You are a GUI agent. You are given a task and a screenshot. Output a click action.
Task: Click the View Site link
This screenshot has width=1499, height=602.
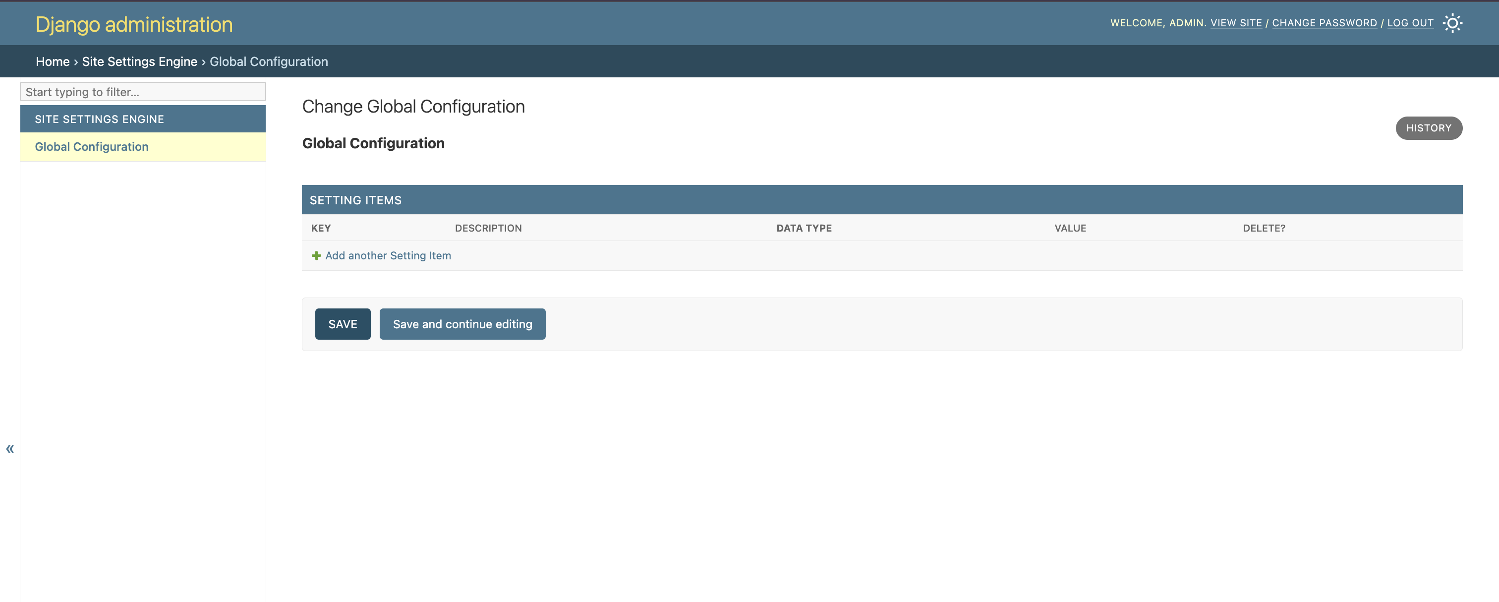[x=1236, y=23]
